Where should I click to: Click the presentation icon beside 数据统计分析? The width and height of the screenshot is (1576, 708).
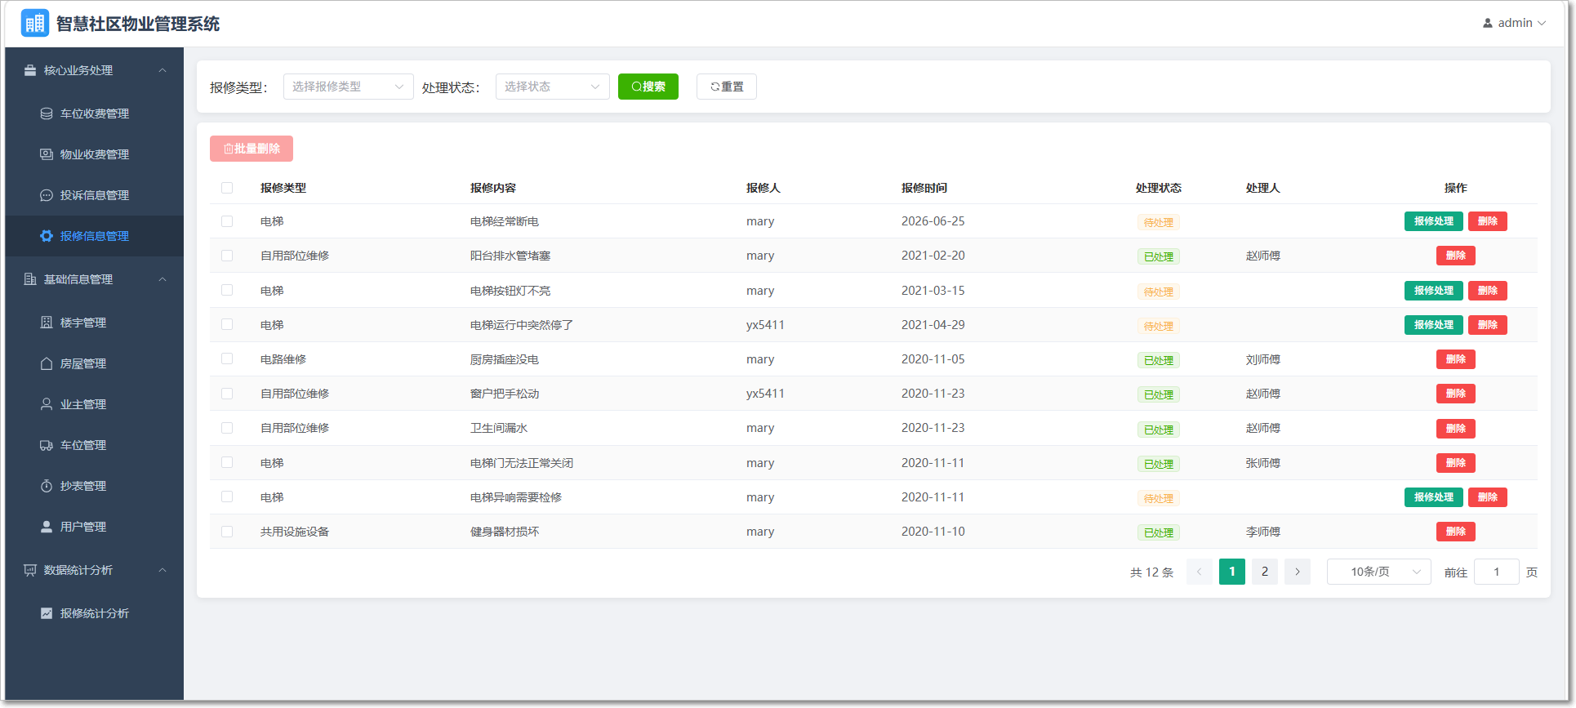(30, 570)
